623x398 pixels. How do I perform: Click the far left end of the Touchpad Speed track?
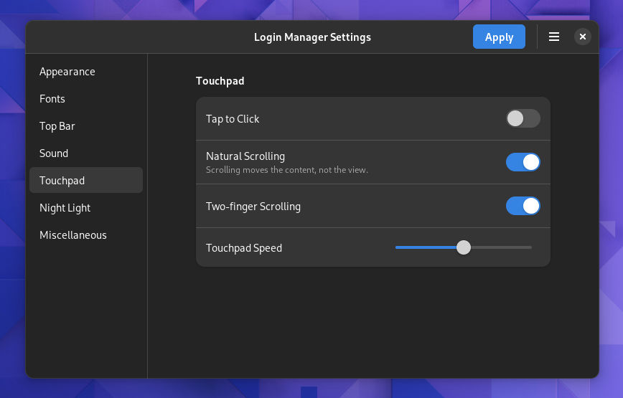pos(398,247)
